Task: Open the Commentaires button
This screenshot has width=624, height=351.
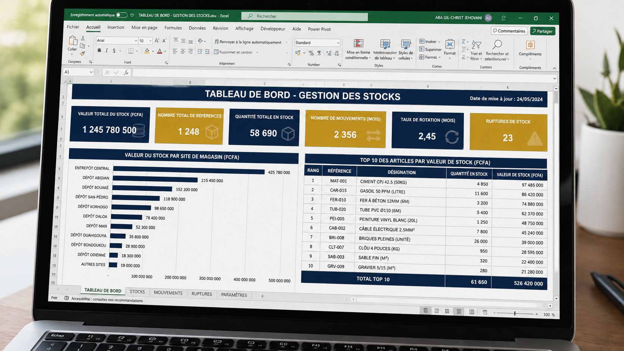Action: click(509, 31)
